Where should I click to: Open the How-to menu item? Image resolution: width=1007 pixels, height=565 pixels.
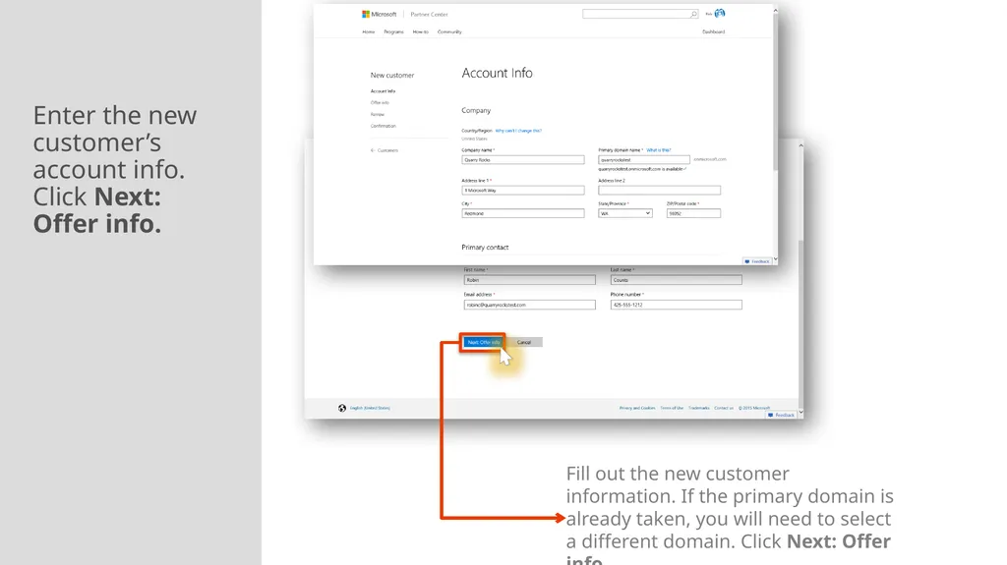pyautogui.click(x=421, y=32)
